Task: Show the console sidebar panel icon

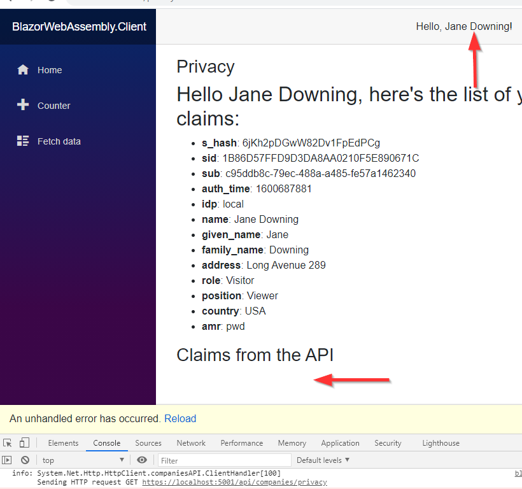Action: (x=8, y=460)
